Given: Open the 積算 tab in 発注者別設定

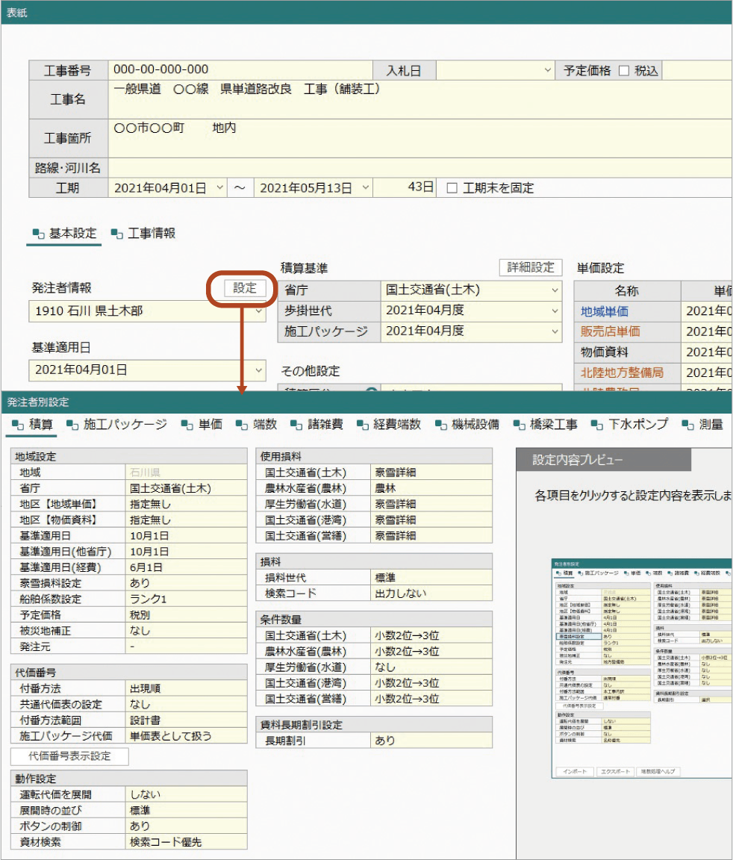Looking at the screenshot, I should [x=33, y=425].
